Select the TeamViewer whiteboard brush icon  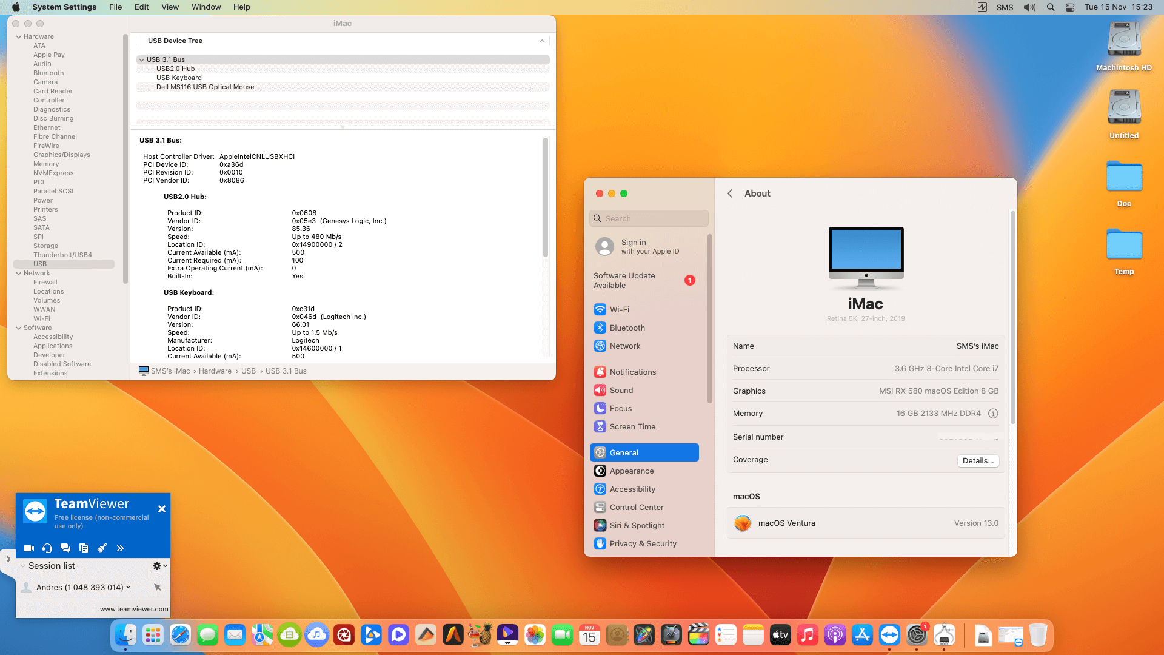pos(102,548)
